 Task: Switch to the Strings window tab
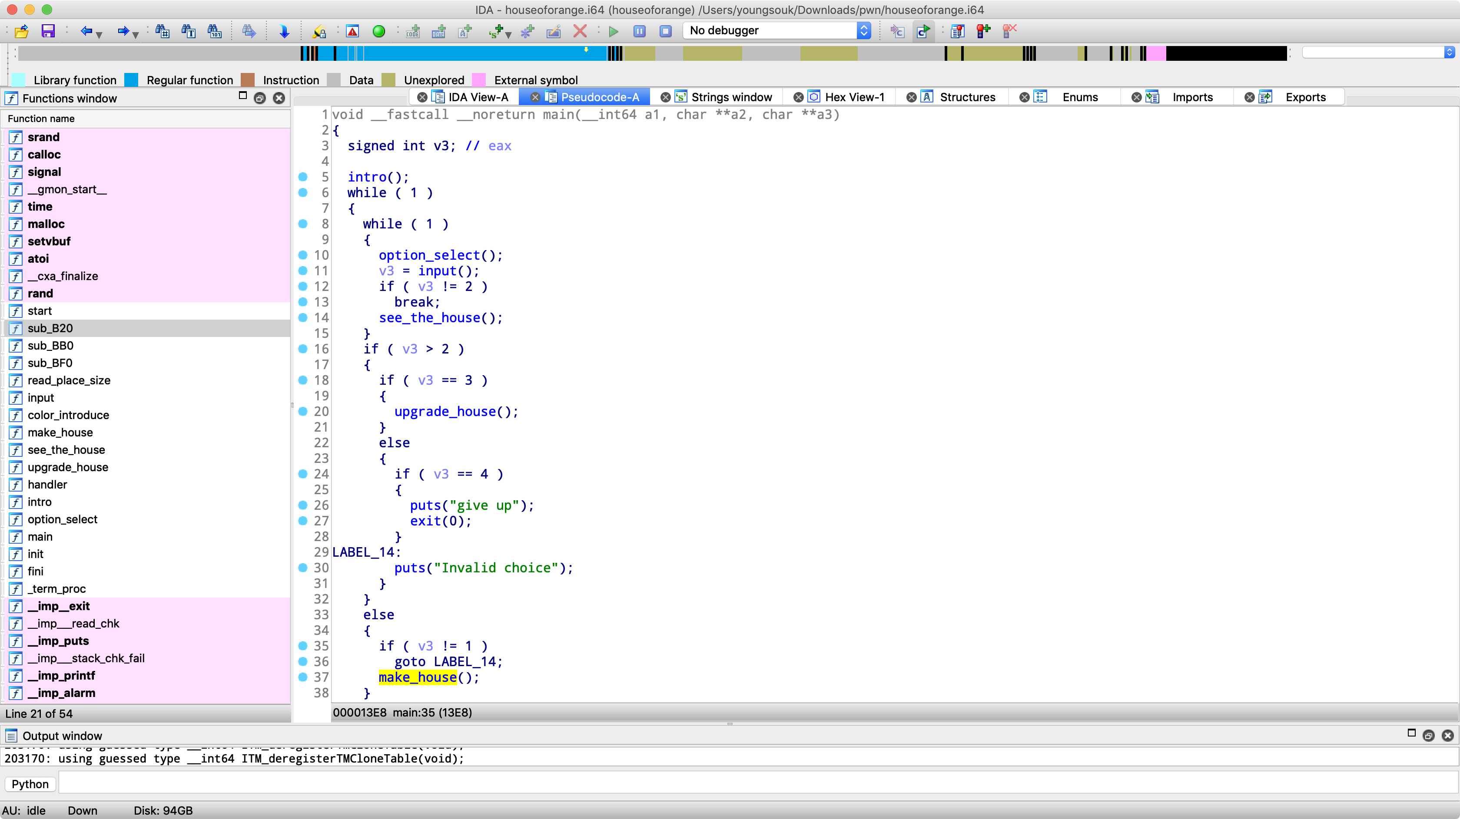coord(731,97)
